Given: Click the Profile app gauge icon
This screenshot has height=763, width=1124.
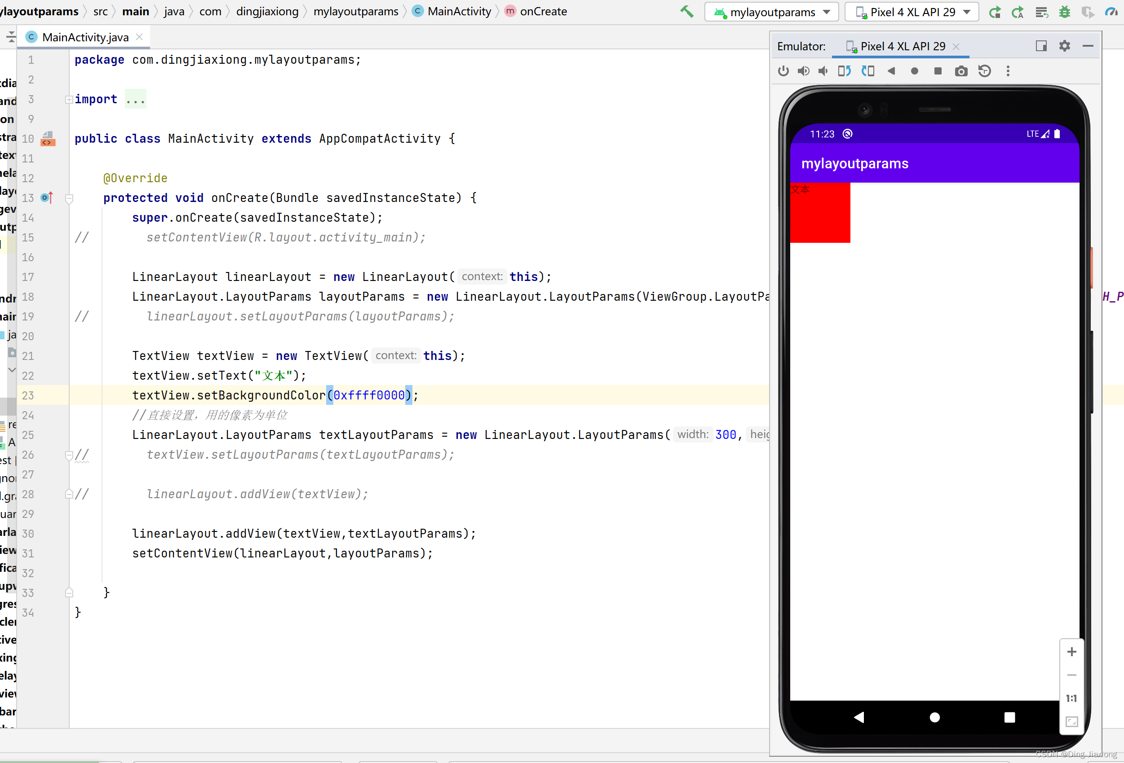Looking at the screenshot, I should tap(1111, 12).
